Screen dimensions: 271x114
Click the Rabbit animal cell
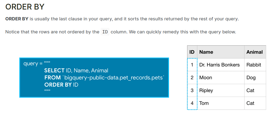(x=254, y=65)
